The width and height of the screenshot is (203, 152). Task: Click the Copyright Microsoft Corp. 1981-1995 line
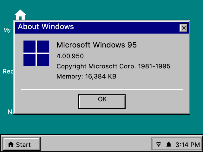(114, 66)
